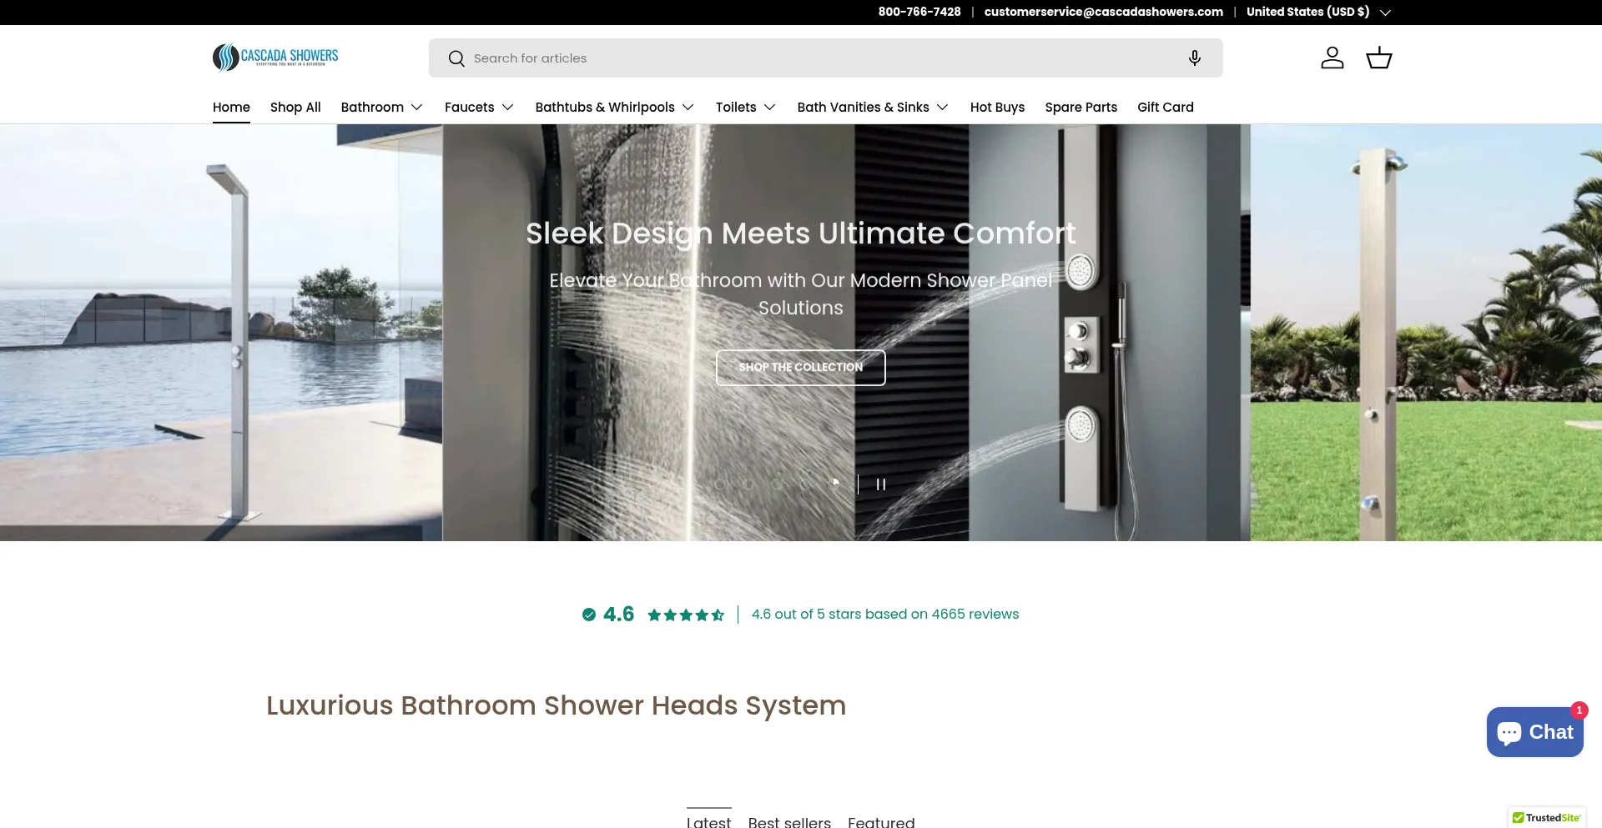The image size is (1602, 828).
Task: Open the Toilets menu label
Action: (x=736, y=107)
